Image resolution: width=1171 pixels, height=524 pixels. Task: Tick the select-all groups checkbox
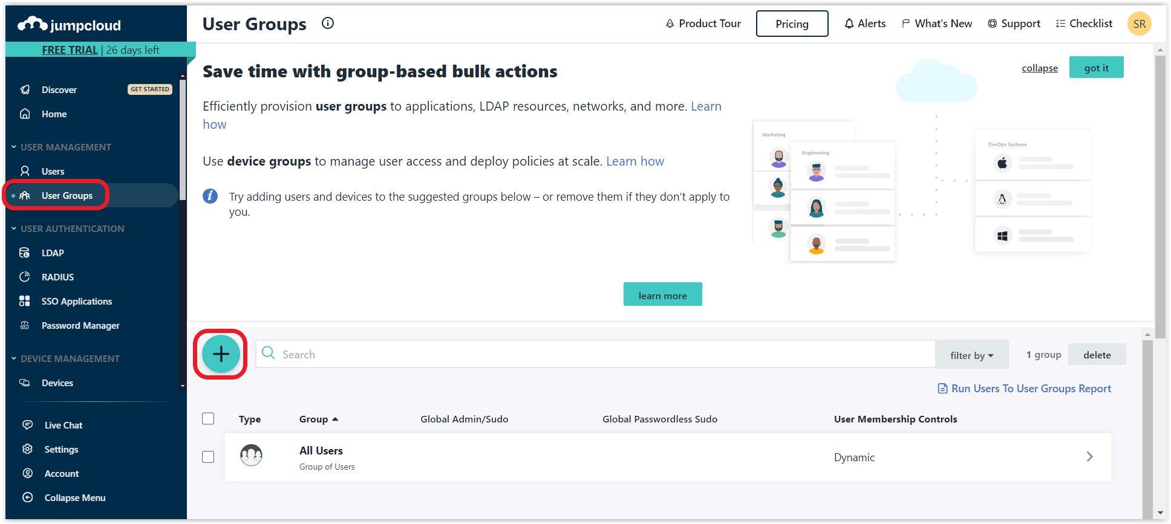click(x=208, y=418)
